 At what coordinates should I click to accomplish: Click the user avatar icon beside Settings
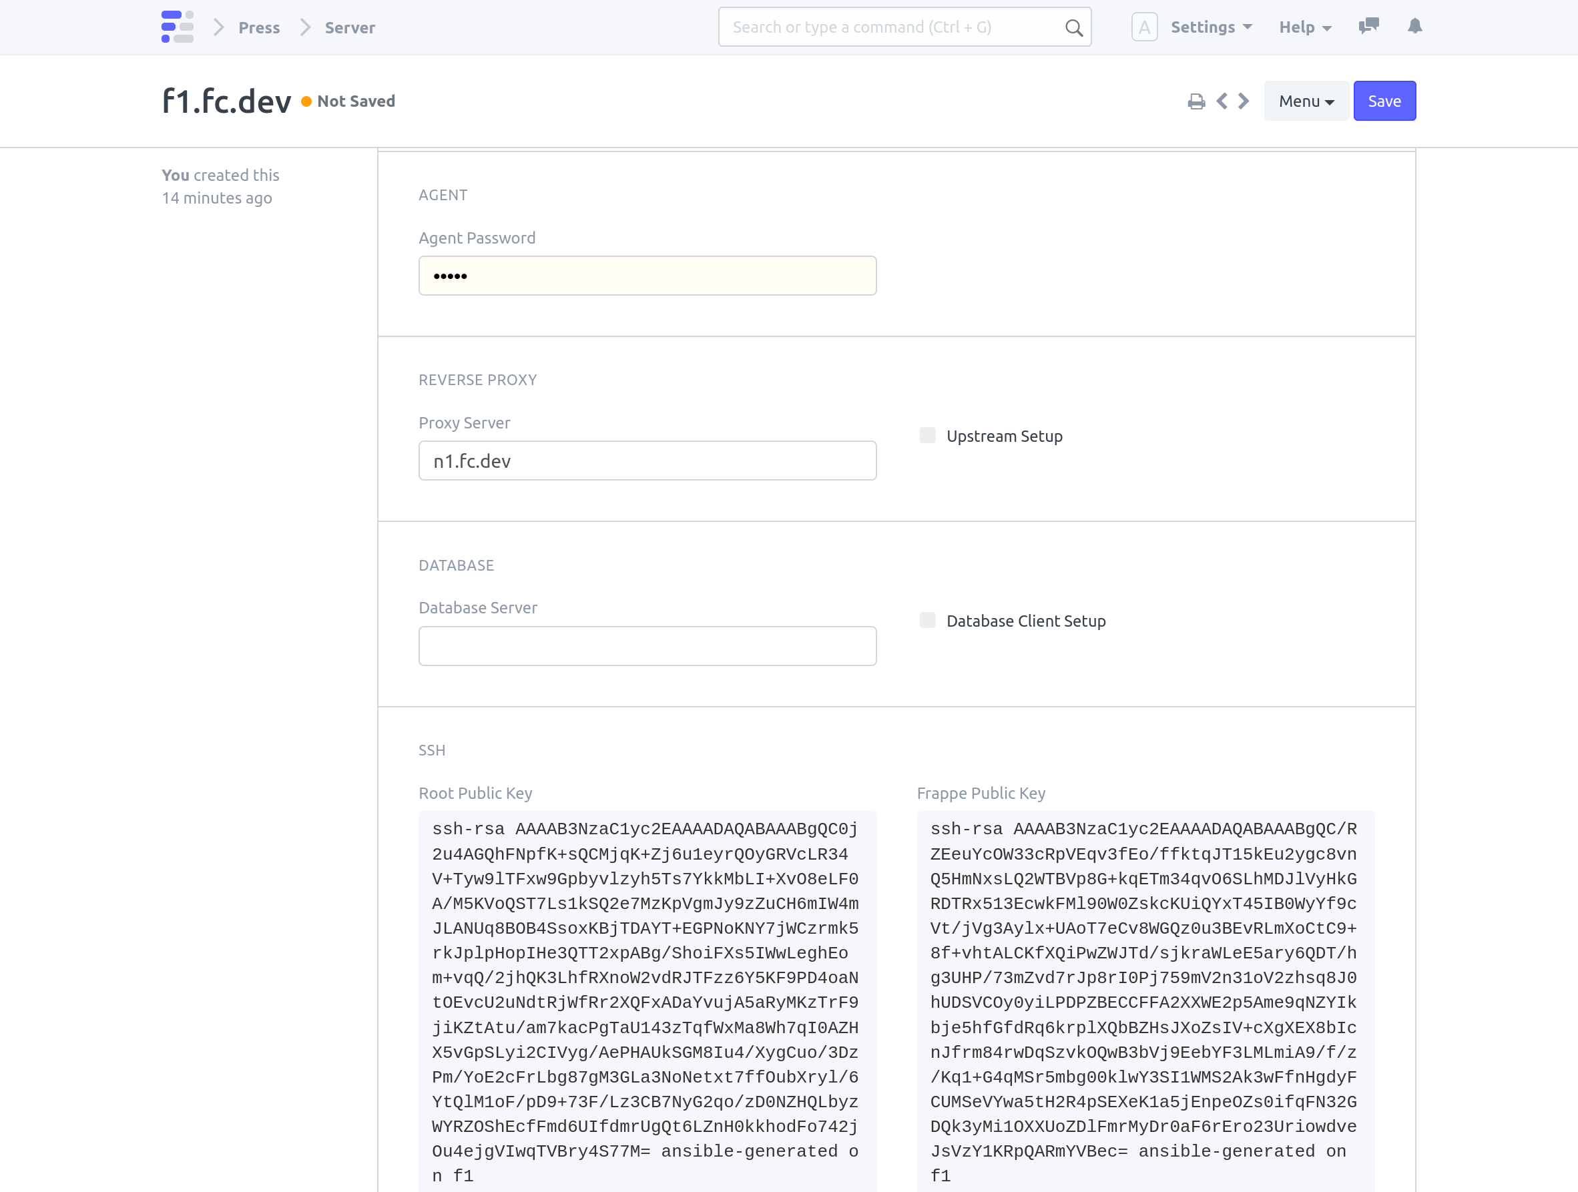tap(1143, 27)
